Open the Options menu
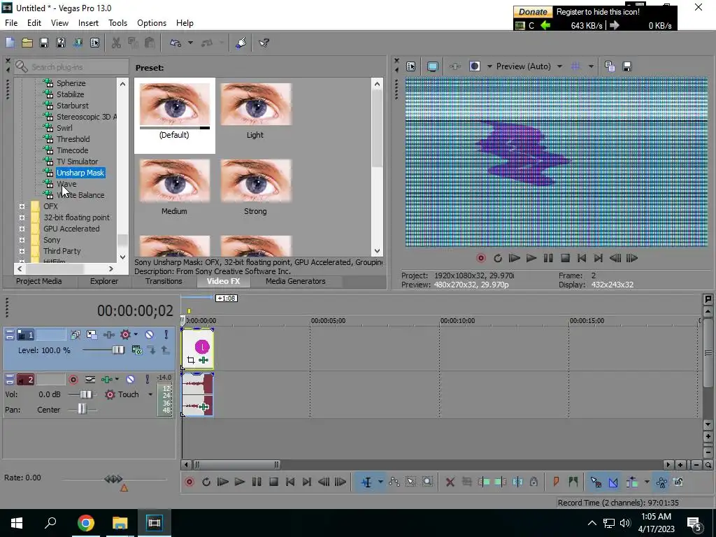The height and width of the screenshot is (537, 716). [x=152, y=23]
